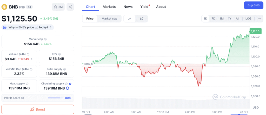The height and width of the screenshot is (115, 266).
Task: Click the star watchlist icon showing 2M
Action: pyautogui.click(x=58, y=7)
